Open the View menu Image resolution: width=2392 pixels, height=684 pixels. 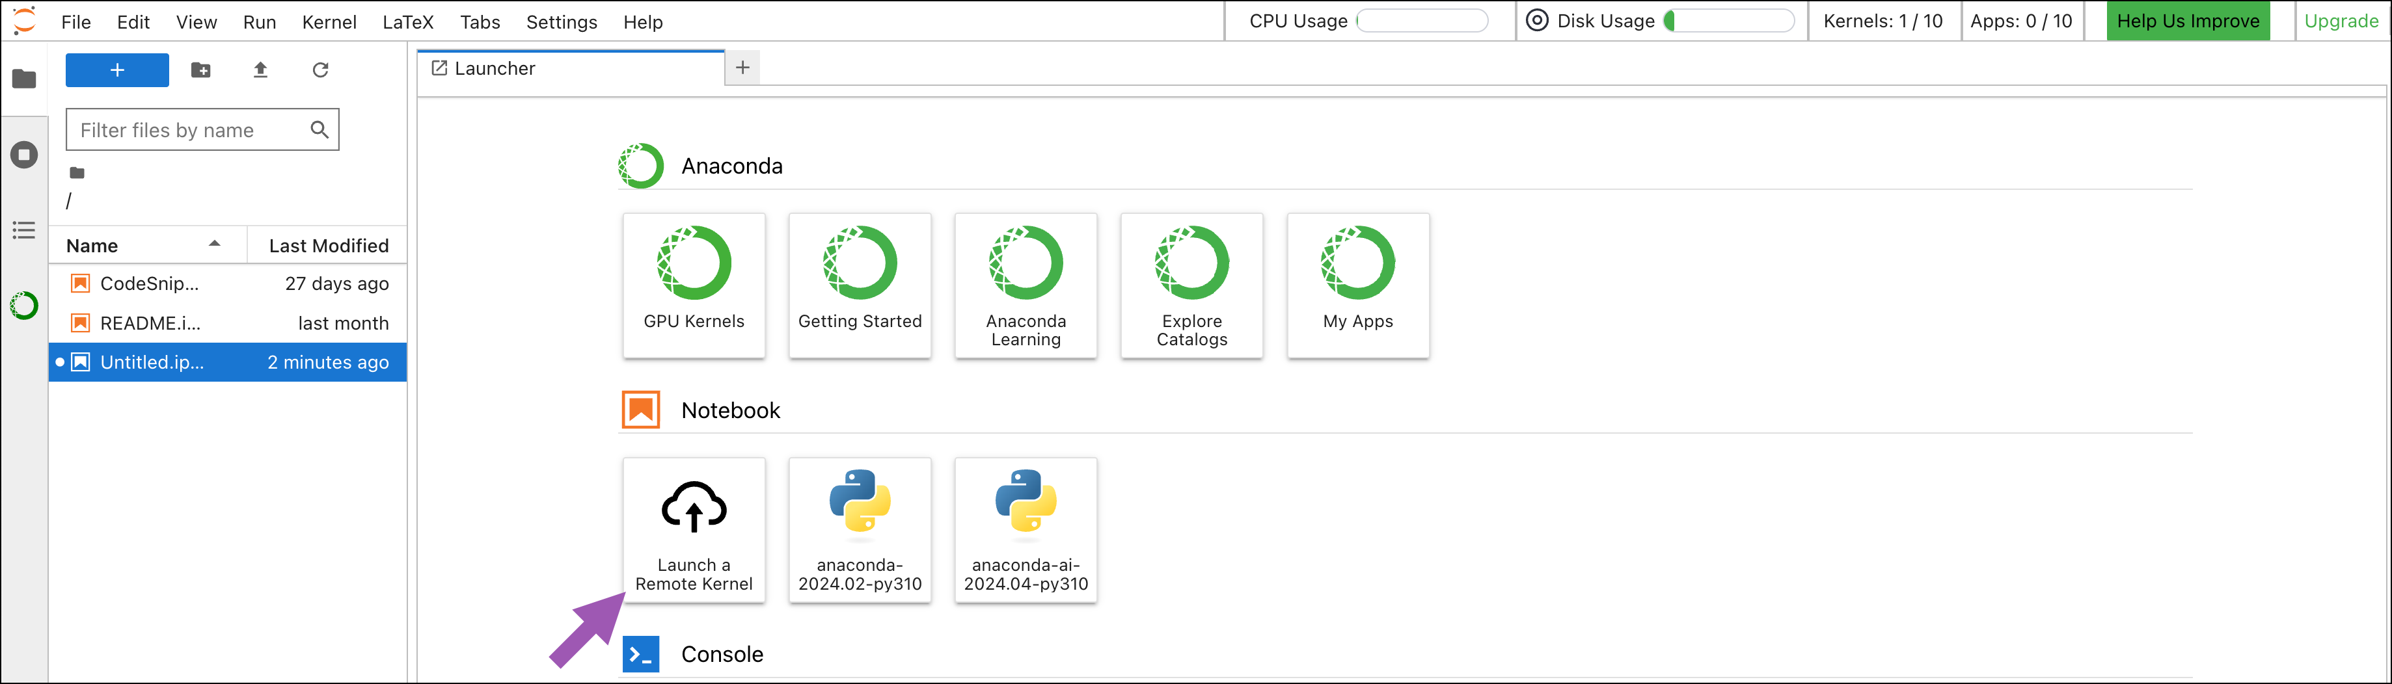(x=197, y=22)
